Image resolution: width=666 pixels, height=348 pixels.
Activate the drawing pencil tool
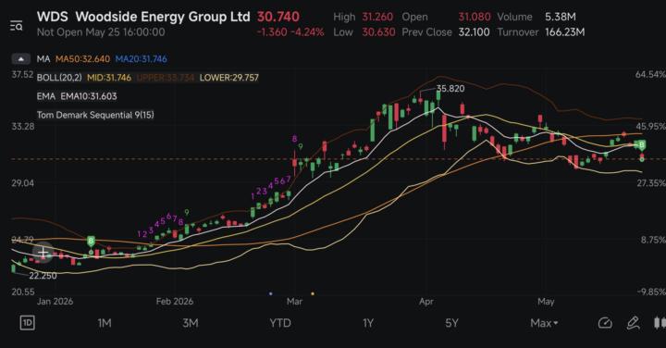[634, 323]
